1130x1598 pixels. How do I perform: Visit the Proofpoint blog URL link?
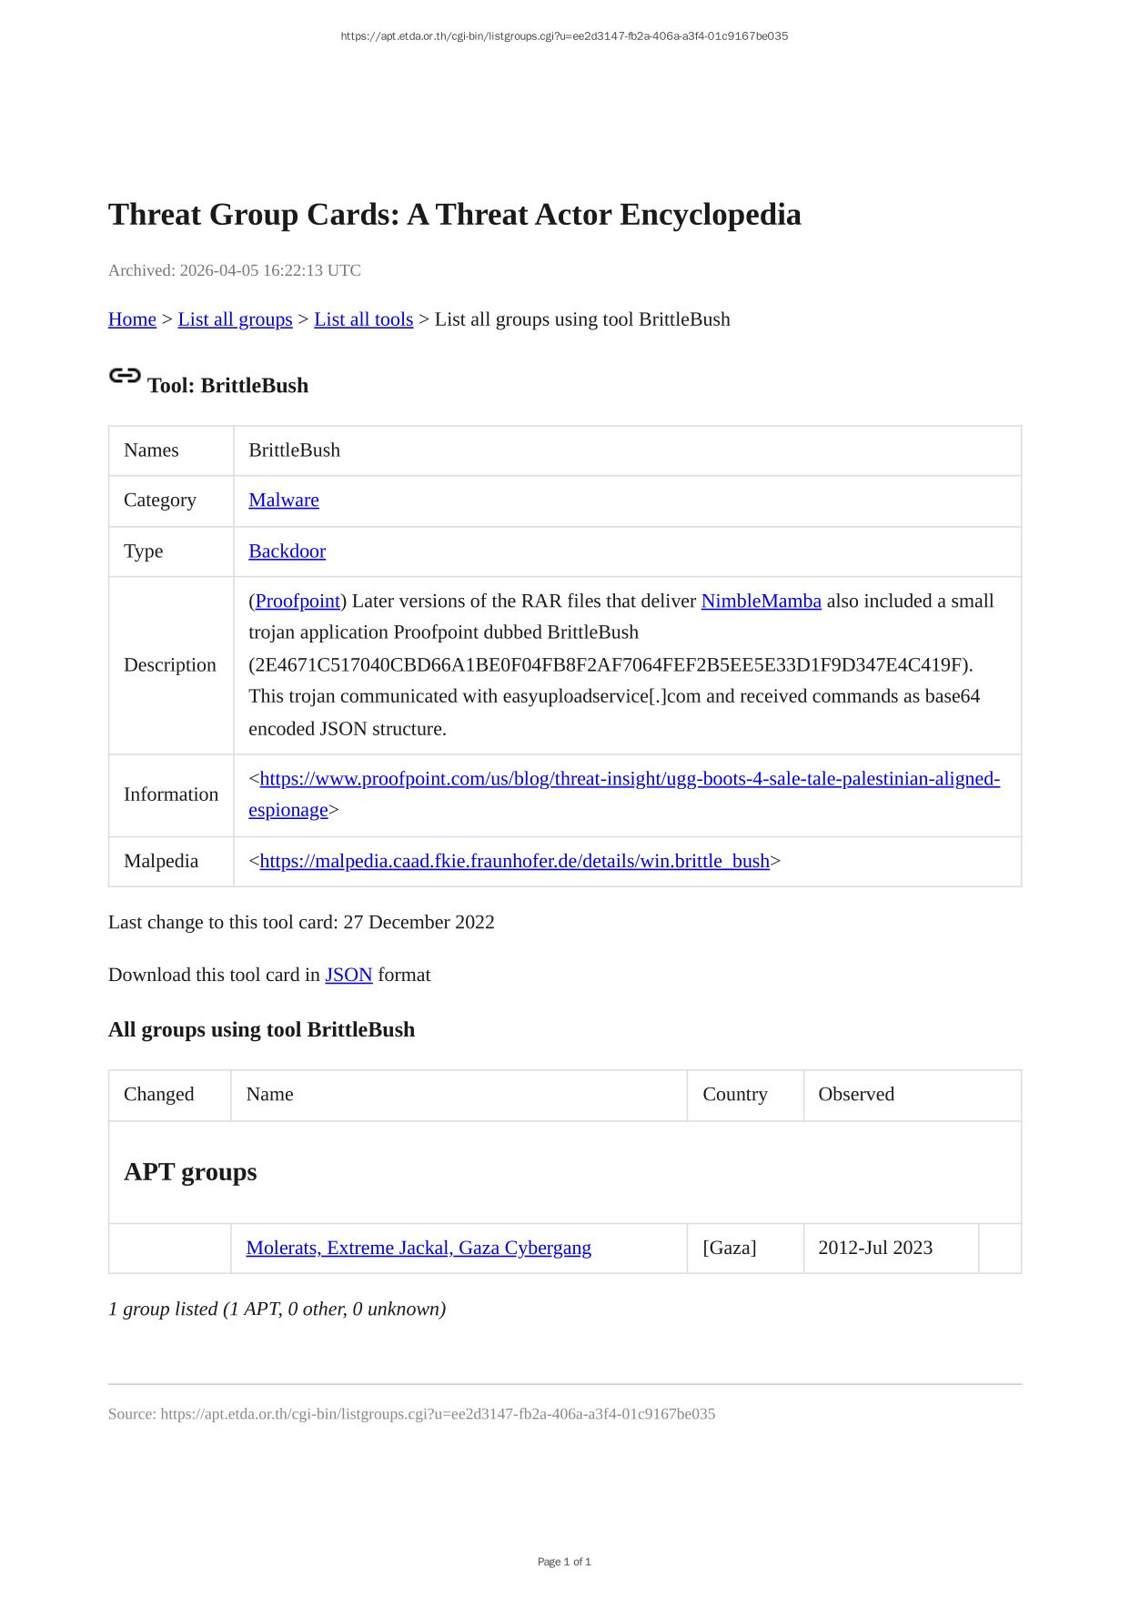tap(630, 779)
